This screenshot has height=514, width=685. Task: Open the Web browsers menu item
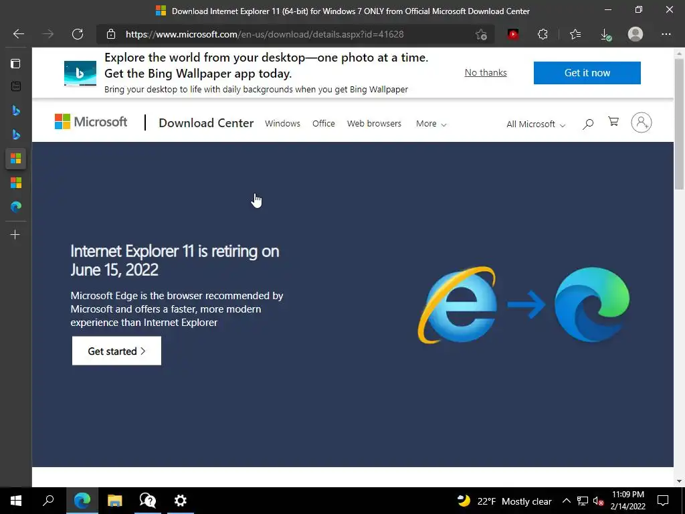click(x=374, y=124)
